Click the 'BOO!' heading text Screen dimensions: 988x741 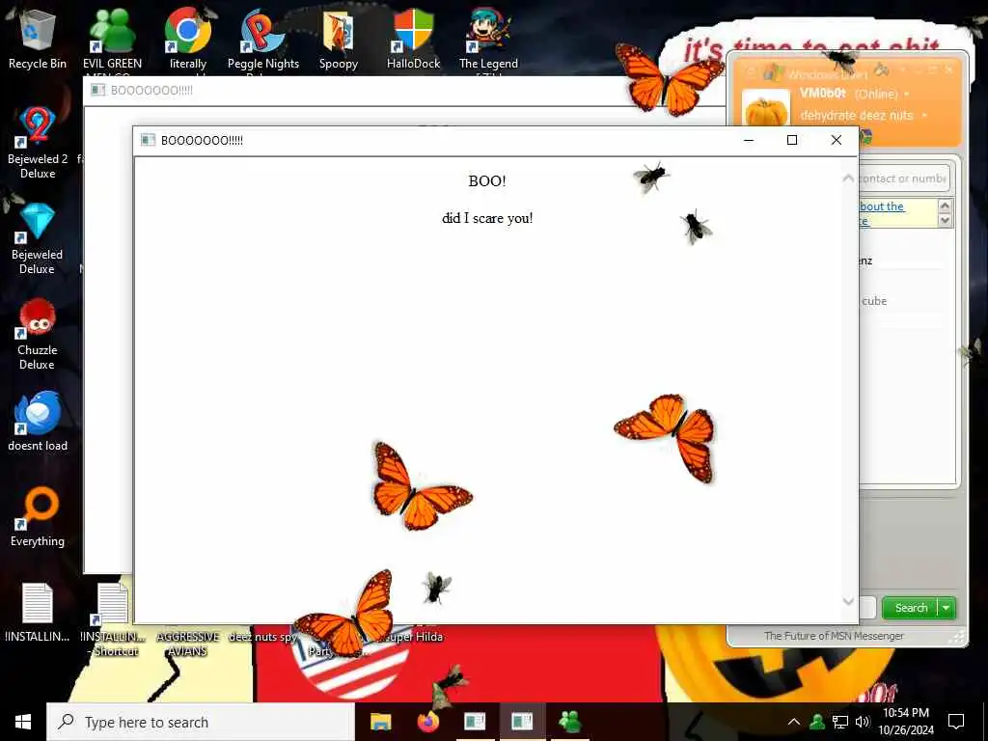(487, 181)
